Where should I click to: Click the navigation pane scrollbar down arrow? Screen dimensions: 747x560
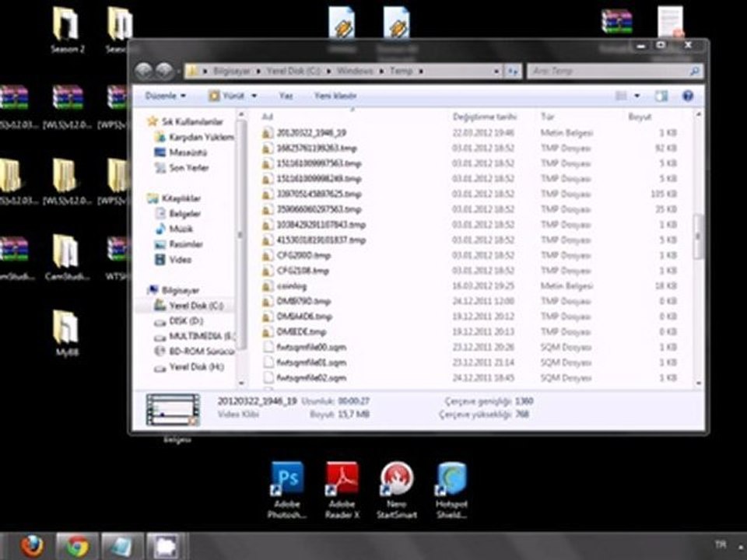coord(241,383)
